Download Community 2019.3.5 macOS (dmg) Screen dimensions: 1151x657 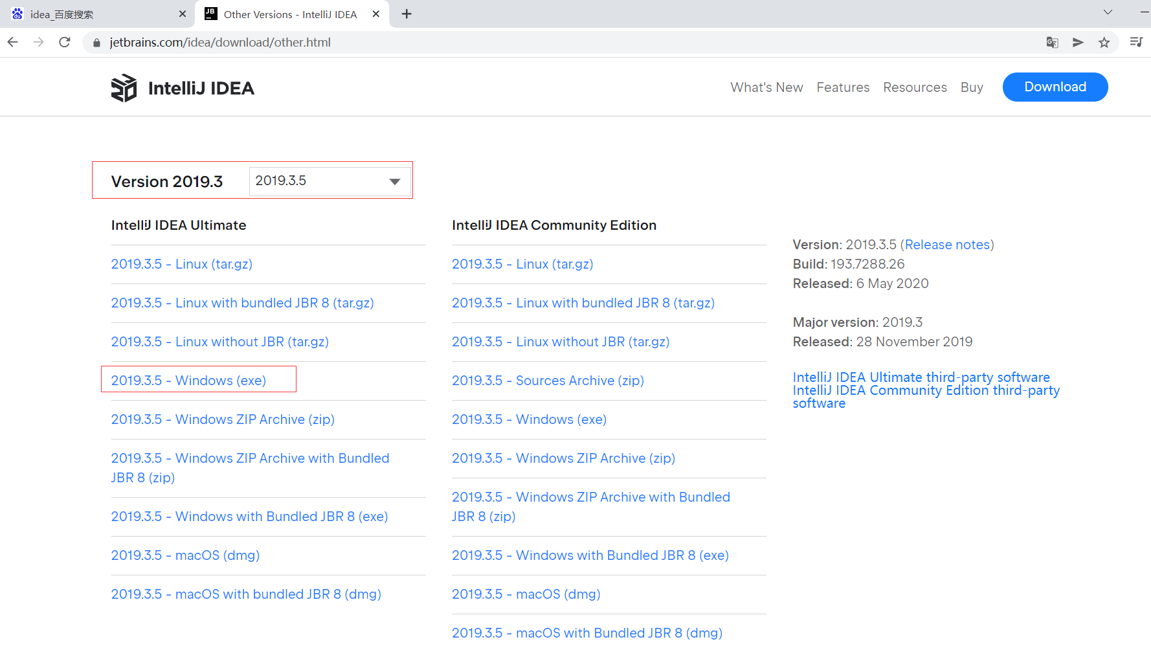[x=526, y=594]
